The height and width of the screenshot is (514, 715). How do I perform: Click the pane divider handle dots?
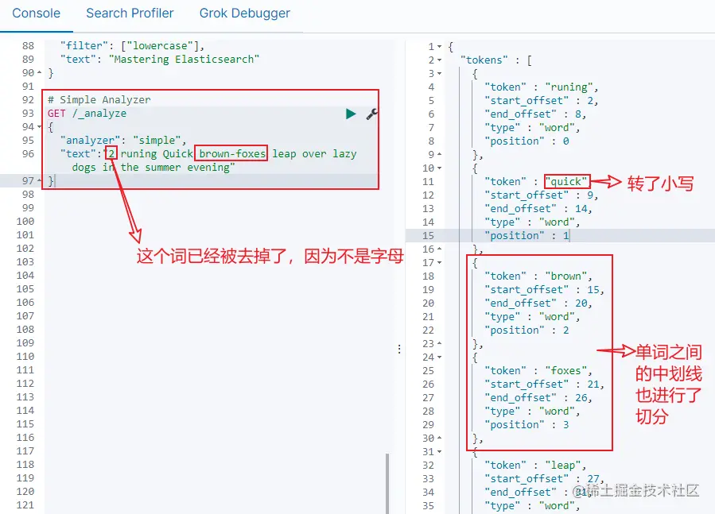click(399, 349)
